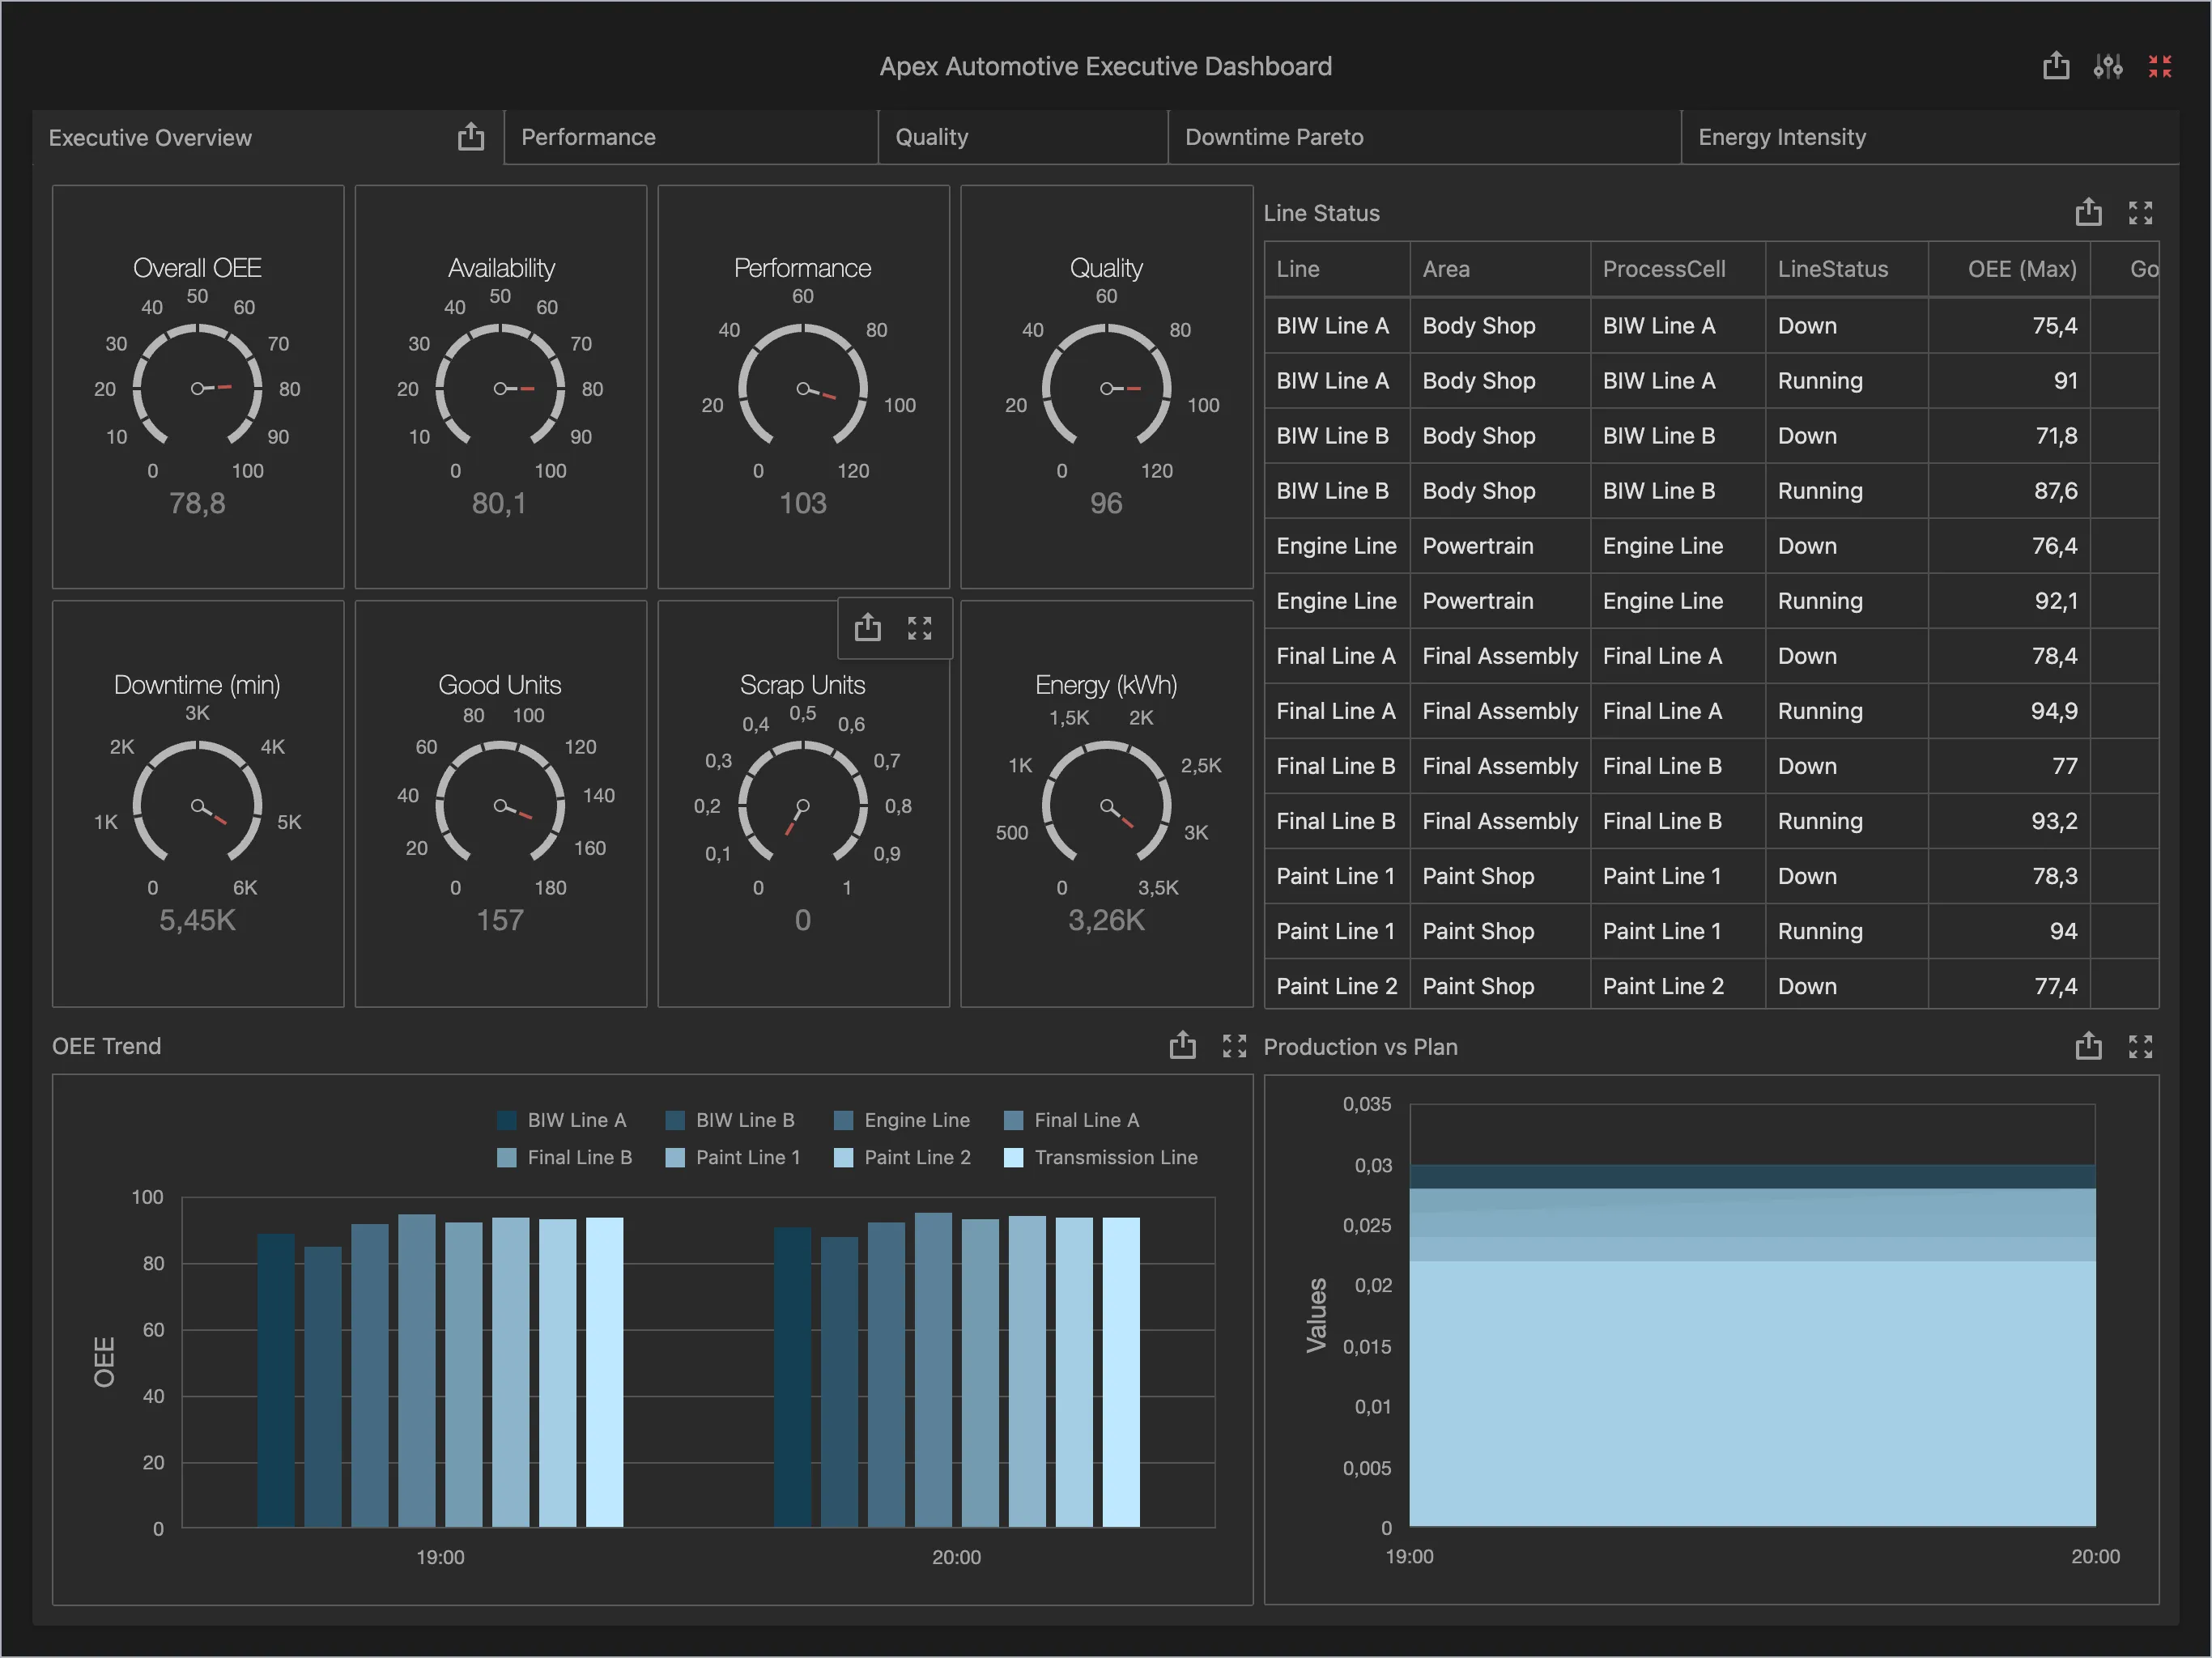Screen dimensions: 2212x1658
Task: Export the dashboard using the top-right share icon
Action: [x=2056, y=66]
